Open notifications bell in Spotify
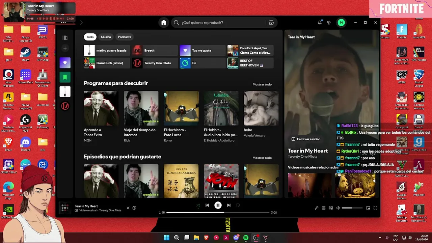This screenshot has width=432, height=243. 320,23
